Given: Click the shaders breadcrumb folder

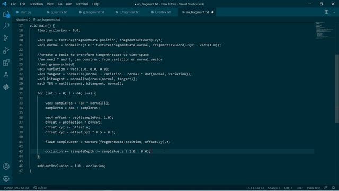Looking at the screenshot, I should pos(22,20).
